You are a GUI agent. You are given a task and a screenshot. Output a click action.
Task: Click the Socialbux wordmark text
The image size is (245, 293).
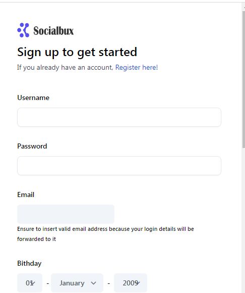[x=53, y=31]
